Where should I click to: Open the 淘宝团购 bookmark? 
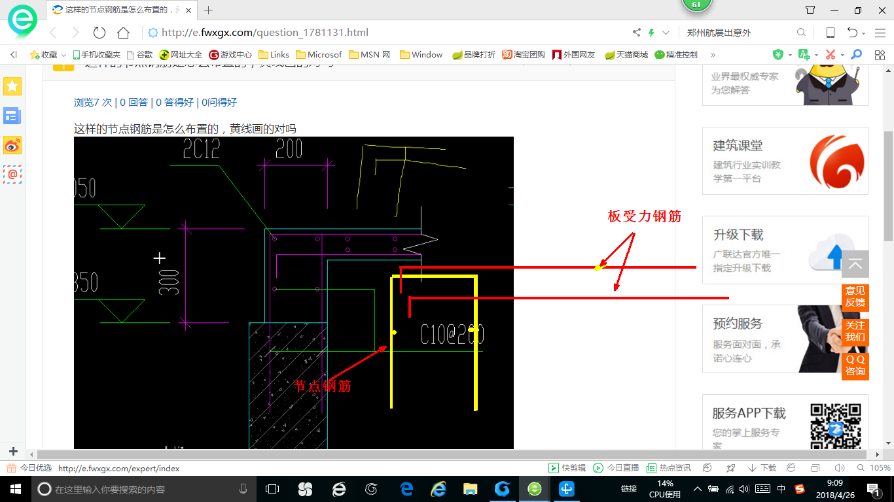524,55
